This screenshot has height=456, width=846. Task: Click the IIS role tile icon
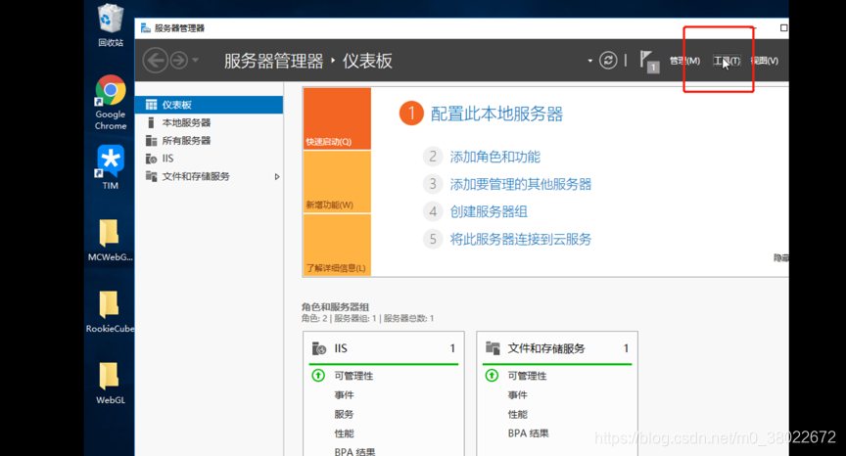319,348
